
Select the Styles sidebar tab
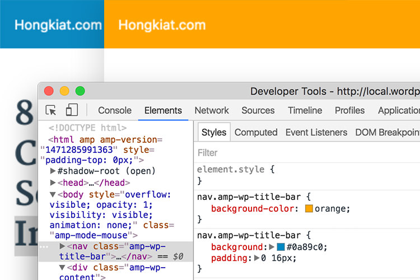pos(214,132)
